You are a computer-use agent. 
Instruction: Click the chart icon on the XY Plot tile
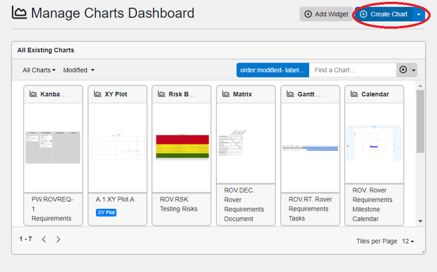click(x=97, y=94)
